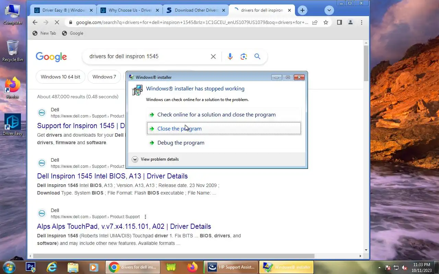Screen dimensions: 439x274
Task: Open Windows Explorer folder in taskbar
Action: coord(73,267)
